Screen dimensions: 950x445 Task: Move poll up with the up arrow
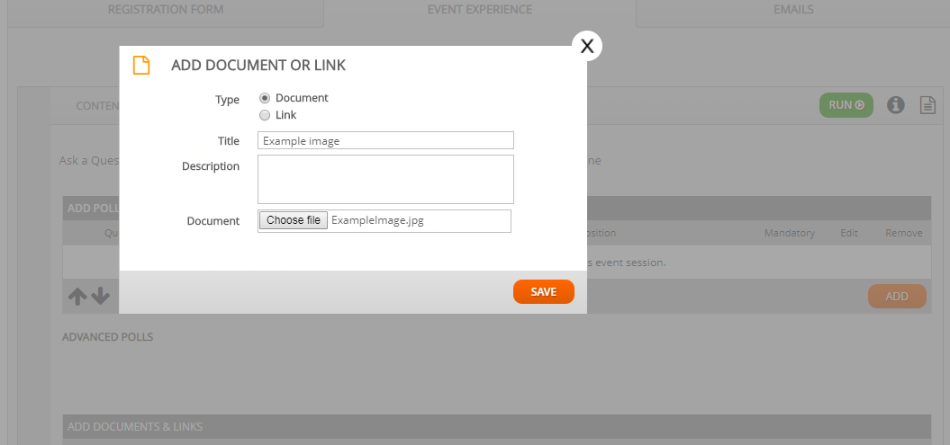77,297
